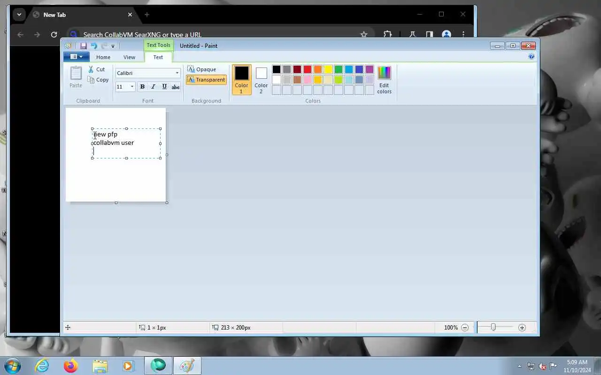Click Copy in the Clipboard group
This screenshot has width=601, height=375.
click(x=98, y=80)
